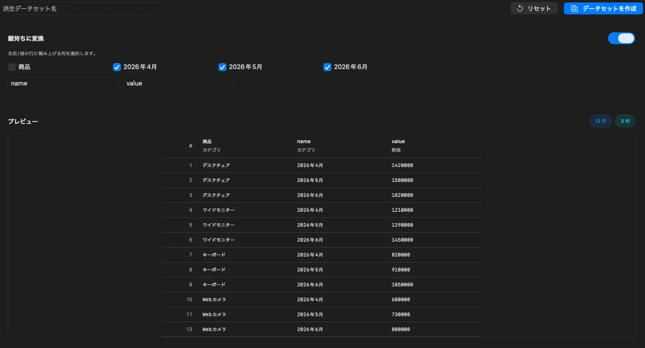Screen dimensions: 645x348
Task: Select キーボード in row 7
Action: (214, 255)
